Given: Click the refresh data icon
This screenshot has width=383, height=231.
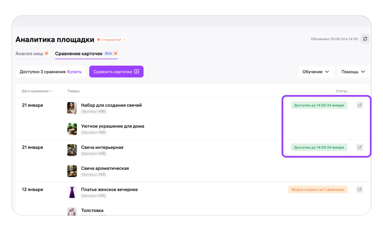Looking at the screenshot, I should tap(365, 39).
